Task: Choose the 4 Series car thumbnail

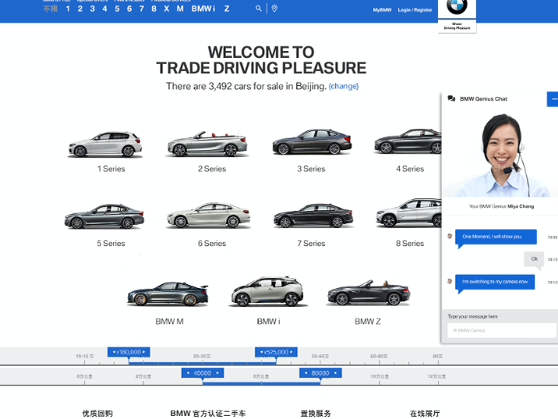Action: (x=408, y=141)
